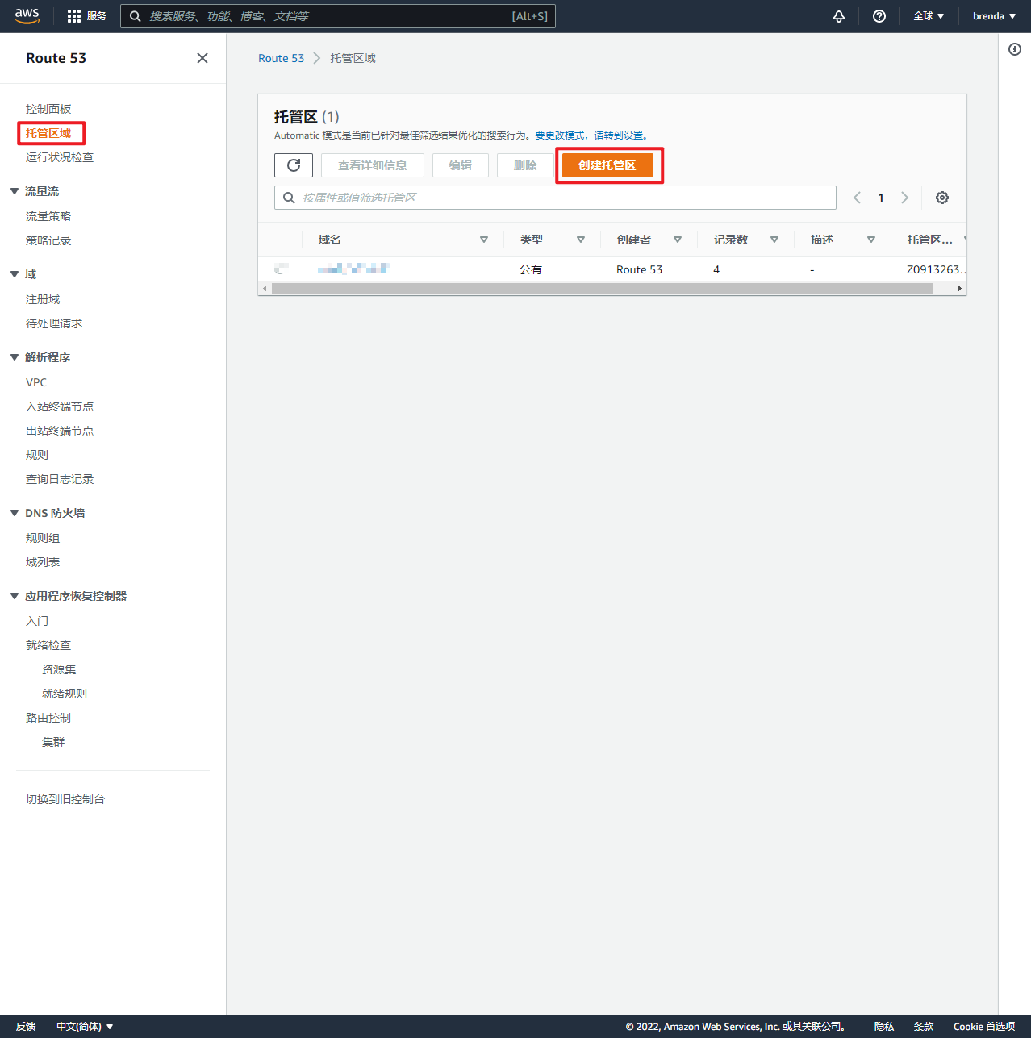1031x1038 pixels.
Task: Go to the previous page arrow
Action: pos(857,198)
